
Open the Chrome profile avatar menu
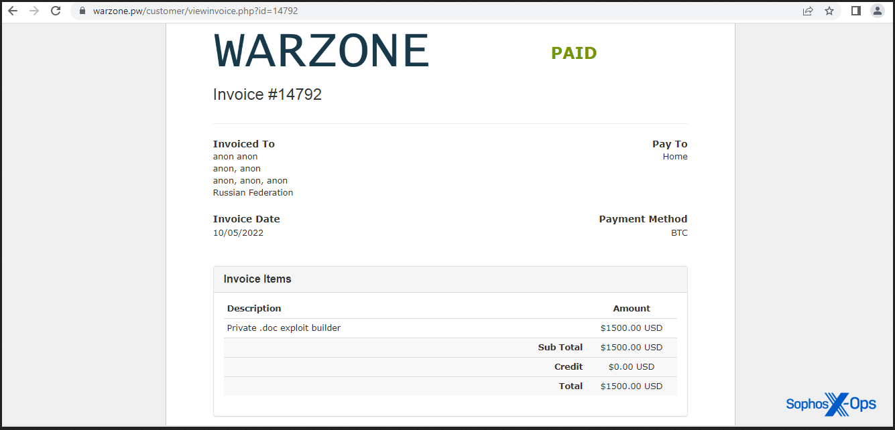[877, 11]
